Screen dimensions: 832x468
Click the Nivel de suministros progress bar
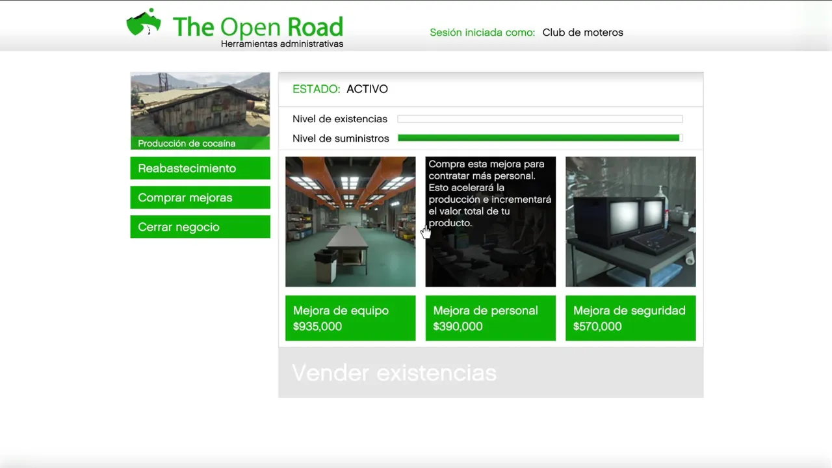pos(540,138)
